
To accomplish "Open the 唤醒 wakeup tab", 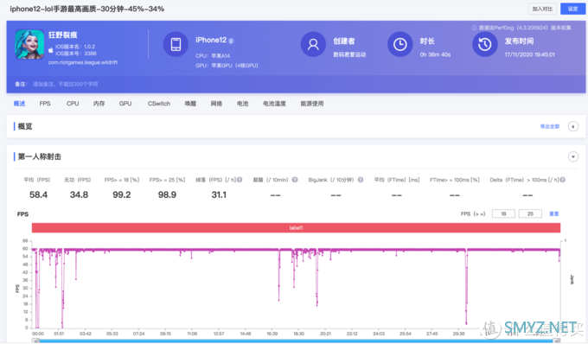I will coord(190,104).
